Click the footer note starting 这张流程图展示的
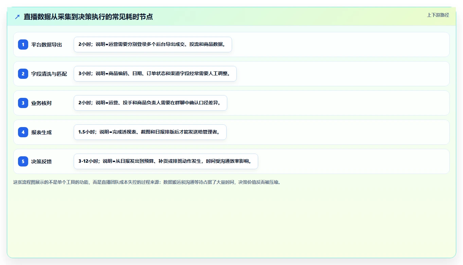Image resolution: width=463 pixels, height=265 pixels. click(147, 182)
